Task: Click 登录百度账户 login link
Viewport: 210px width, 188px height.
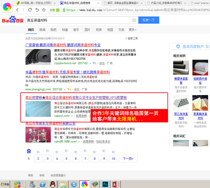Action: click(193, 46)
